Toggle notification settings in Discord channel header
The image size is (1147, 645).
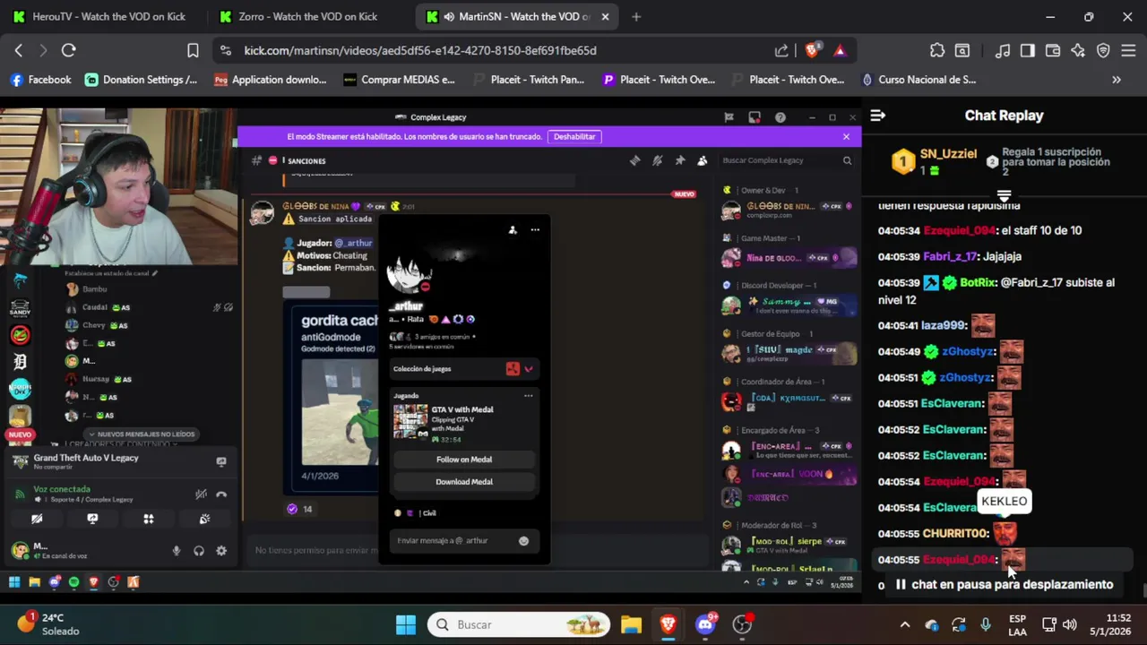658,160
